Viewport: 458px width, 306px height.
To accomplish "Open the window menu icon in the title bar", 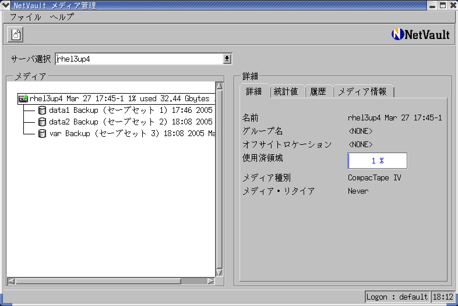I will click(6, 5).
